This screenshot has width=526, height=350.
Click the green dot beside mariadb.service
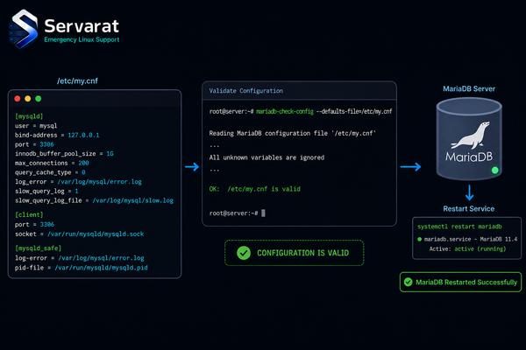(419, 239)
